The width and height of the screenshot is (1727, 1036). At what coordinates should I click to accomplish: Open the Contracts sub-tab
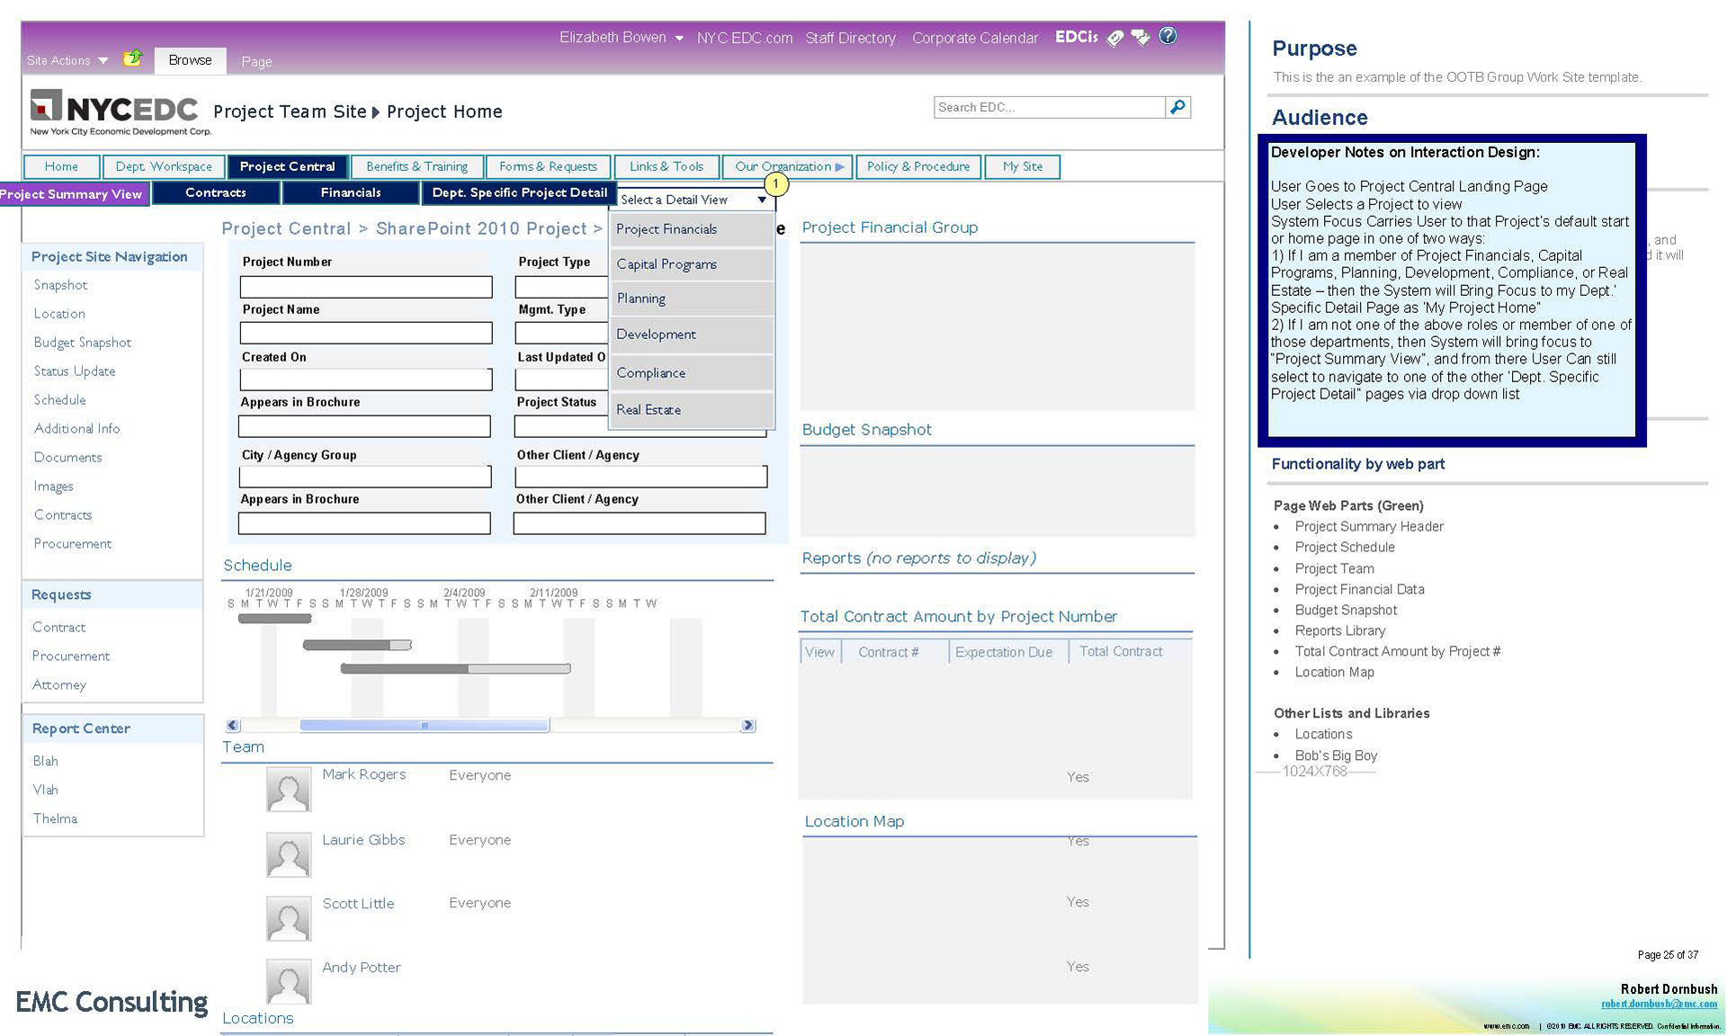tap(216, 192)
